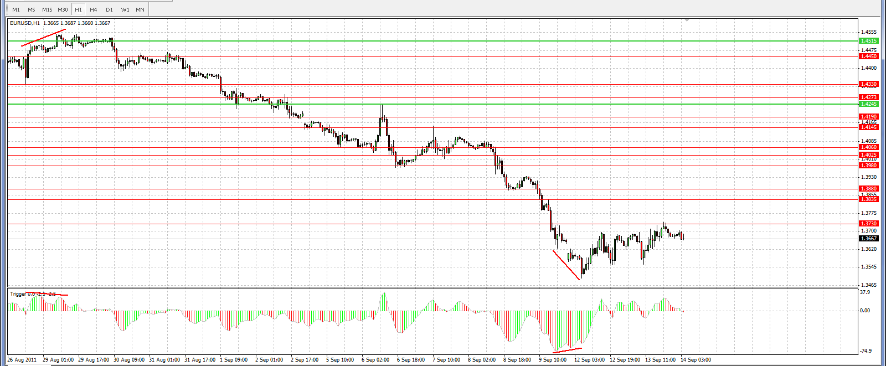Switch chart to M5 timeframe
Viewport: 886px width, 366px height.
pyautogui.click(x=32, y=9)
